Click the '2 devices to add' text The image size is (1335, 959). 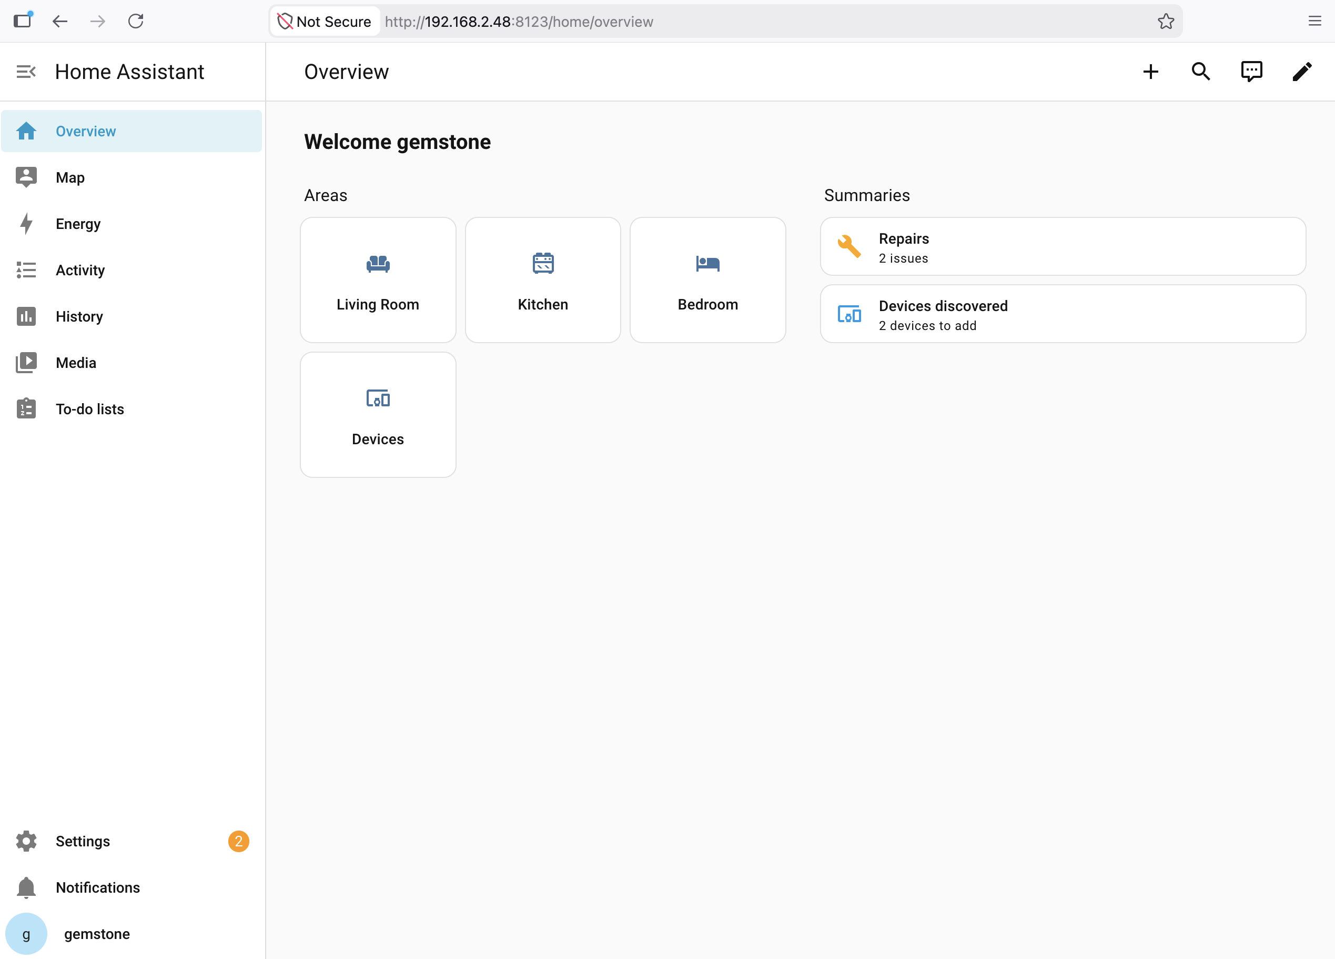[x=928, y=326]
